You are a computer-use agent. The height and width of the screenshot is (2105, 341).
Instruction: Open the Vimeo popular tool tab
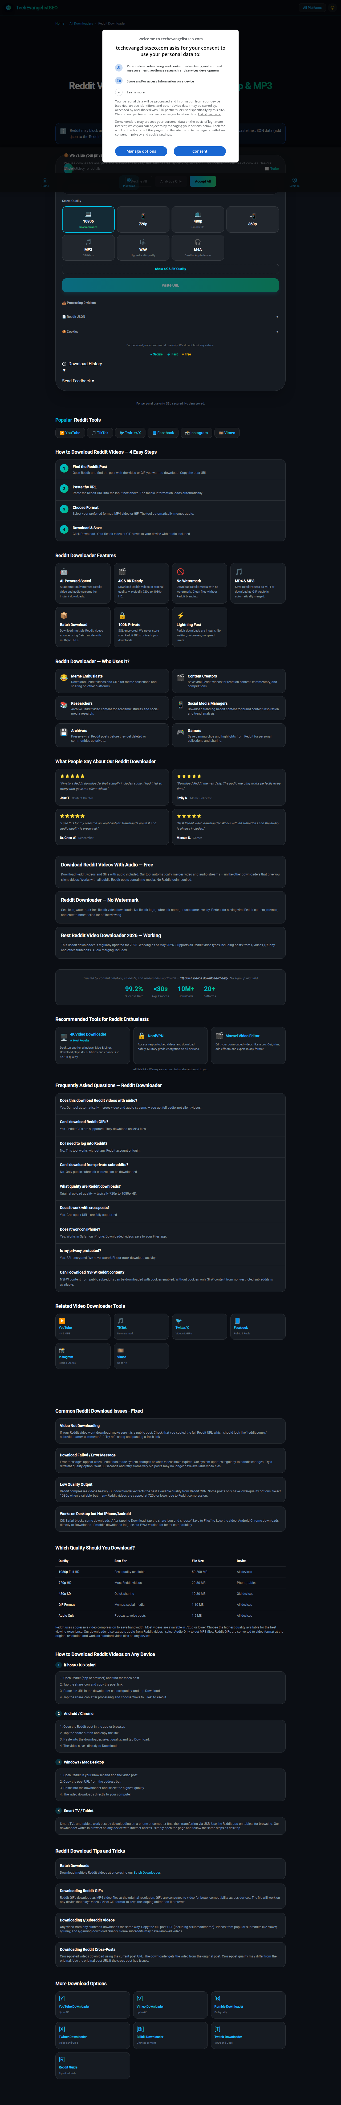[x=227, y=433]
